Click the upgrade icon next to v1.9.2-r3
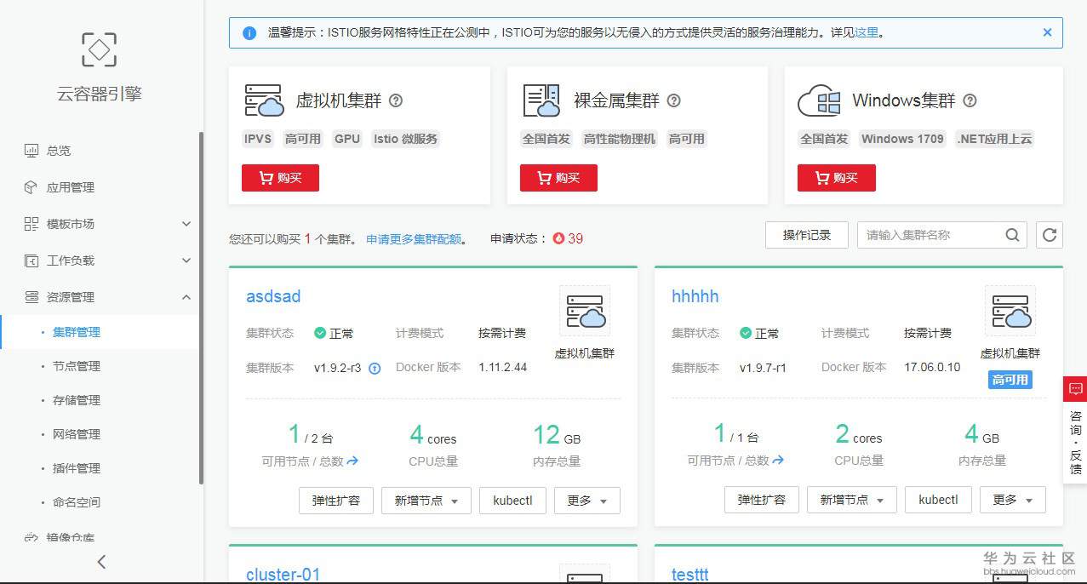This screenshot has height=584, width=1087. point(375,369)
